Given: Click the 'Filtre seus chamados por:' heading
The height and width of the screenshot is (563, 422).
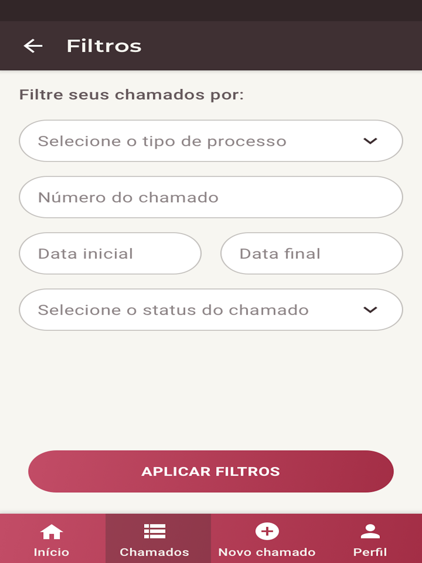Looking at the screenshot, I should tap(131, 95).
